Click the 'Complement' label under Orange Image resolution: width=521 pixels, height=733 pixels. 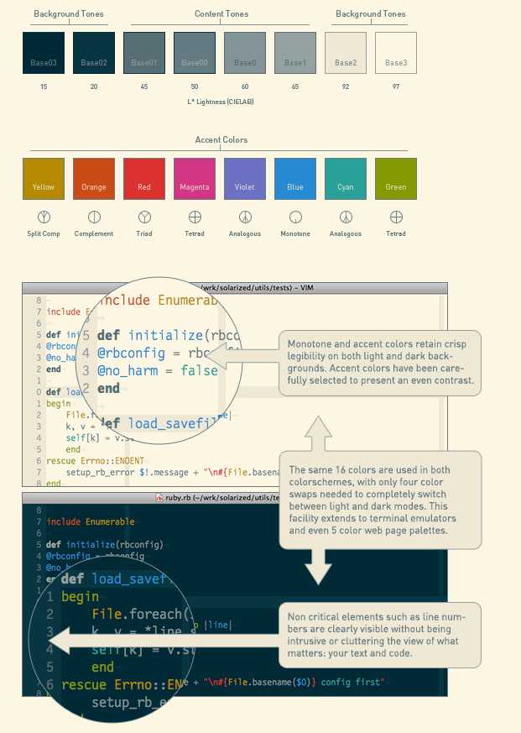[94, 233]
